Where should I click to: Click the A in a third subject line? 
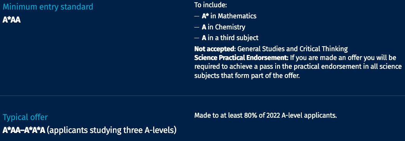point(230,38)
